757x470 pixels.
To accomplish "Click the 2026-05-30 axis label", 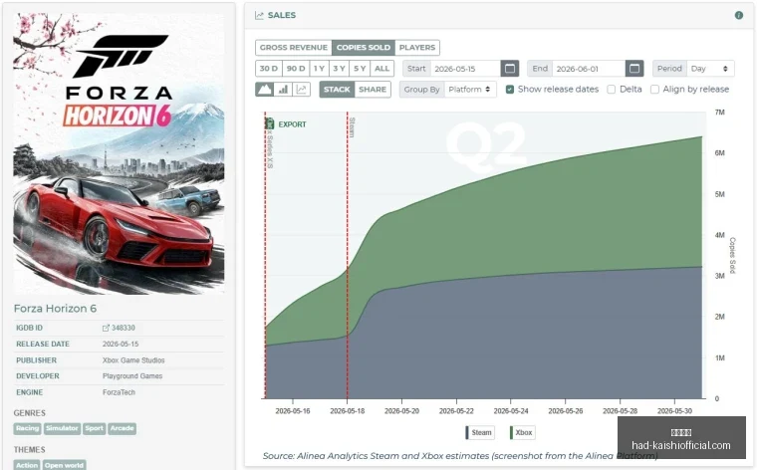I will tap(674, 411).
